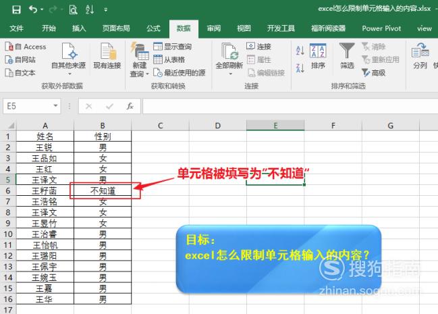438x314 pixels.
Task: Click the 姓名 header cell
Action: pyautogui.click(x=45, y=136)
